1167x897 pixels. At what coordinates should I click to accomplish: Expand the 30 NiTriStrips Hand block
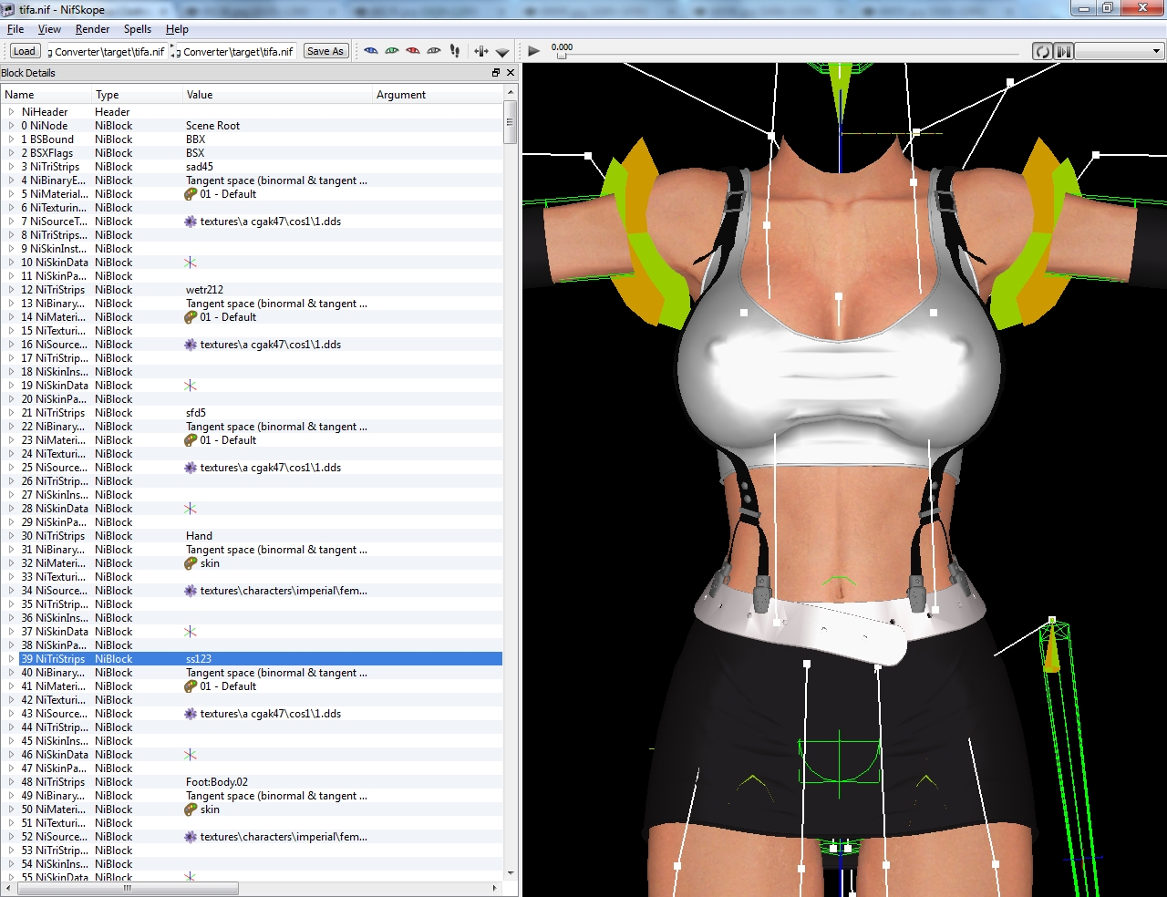pyautogui.click(x=11, y=536)
